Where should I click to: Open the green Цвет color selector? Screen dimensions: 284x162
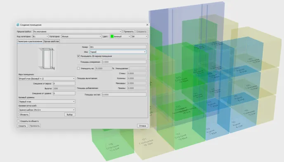pyautogui.click(x=120, y=36)
